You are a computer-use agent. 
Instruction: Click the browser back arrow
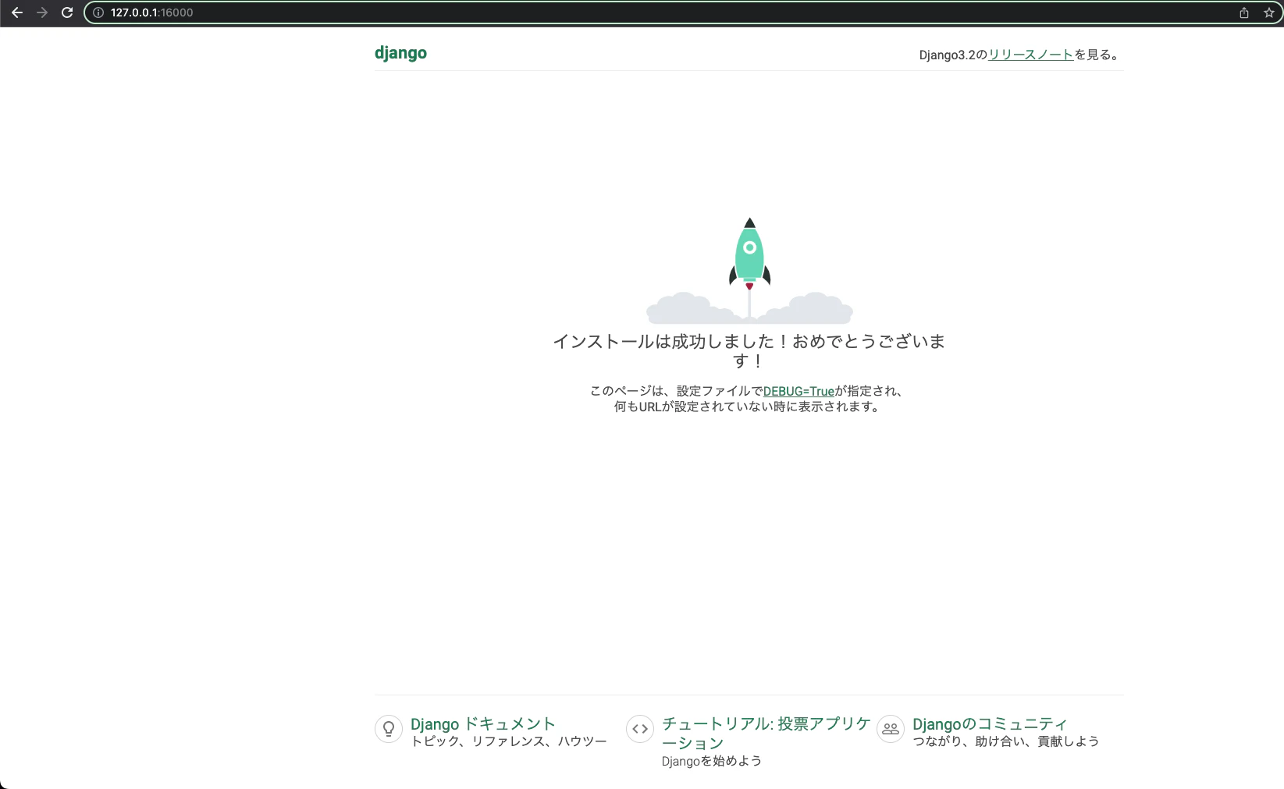click(17, 12)
